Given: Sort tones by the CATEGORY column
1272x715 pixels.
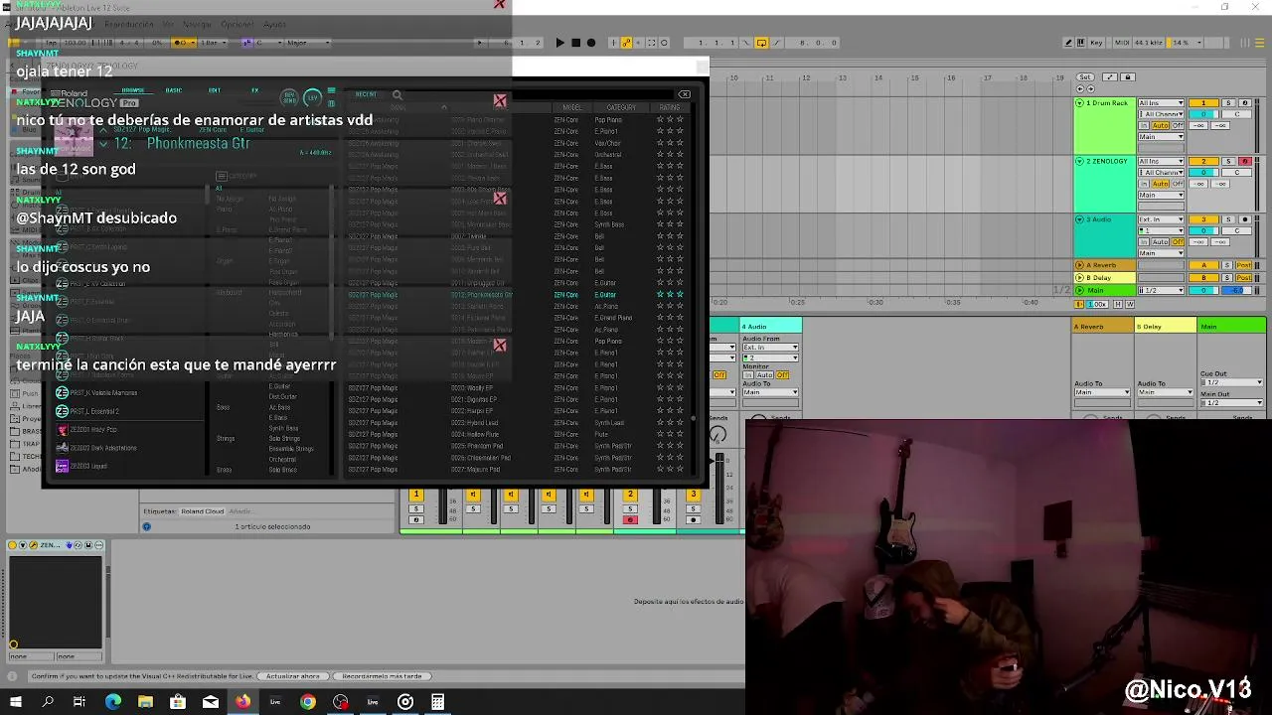Looking at the screenshot, I should tap(621, 107).
